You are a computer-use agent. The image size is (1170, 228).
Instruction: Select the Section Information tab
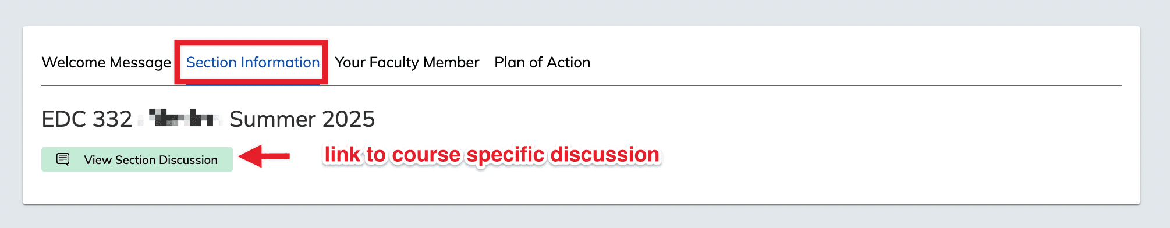253,62
